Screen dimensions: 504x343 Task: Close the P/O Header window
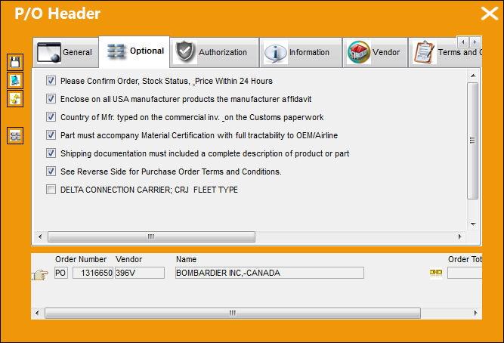(489, 14)
